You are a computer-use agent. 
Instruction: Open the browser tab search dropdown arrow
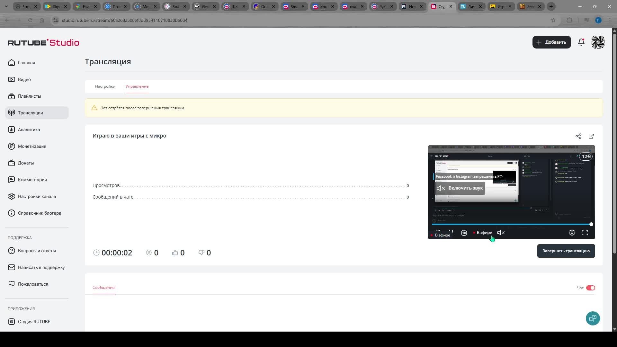point(6,6)
